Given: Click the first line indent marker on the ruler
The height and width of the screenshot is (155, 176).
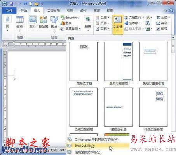Looking at the screenshot, I should pos(14,43).
